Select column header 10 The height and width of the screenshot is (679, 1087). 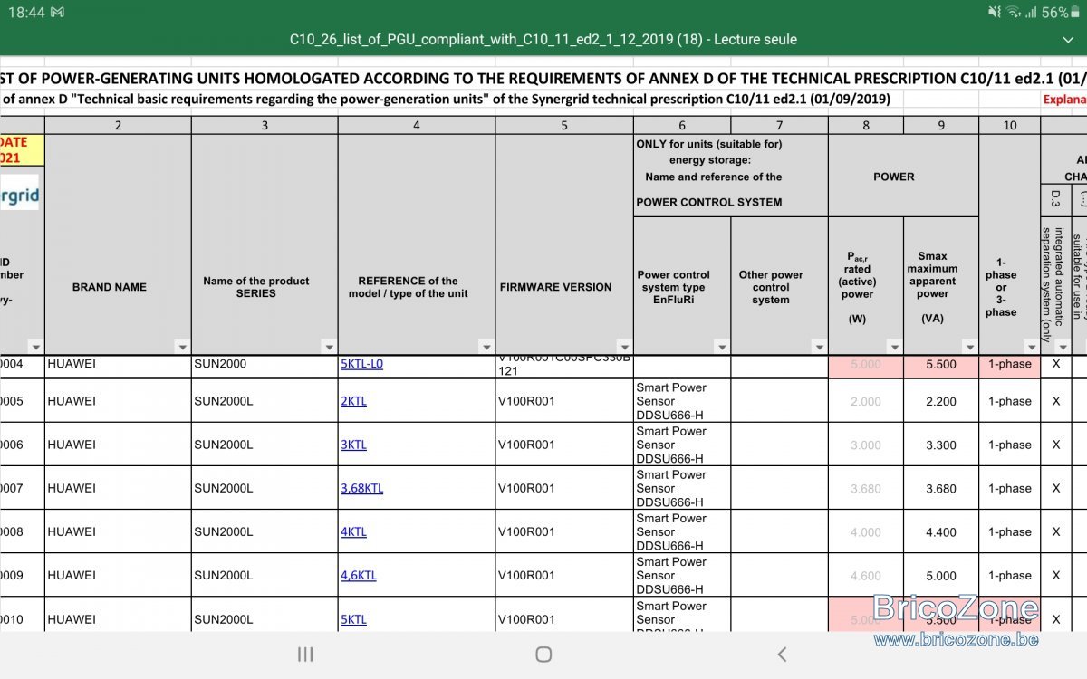(x=1010, y=125)
